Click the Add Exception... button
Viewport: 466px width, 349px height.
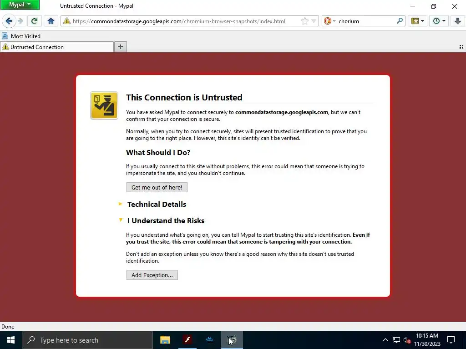152,275
